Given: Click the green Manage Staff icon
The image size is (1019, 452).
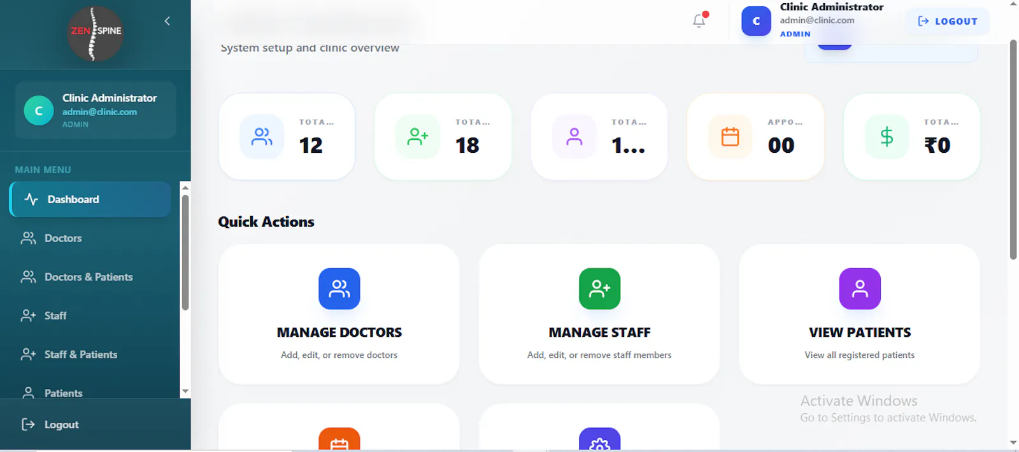Looking at the screenshot, I should pyautogui.click(x=599, y=288).
